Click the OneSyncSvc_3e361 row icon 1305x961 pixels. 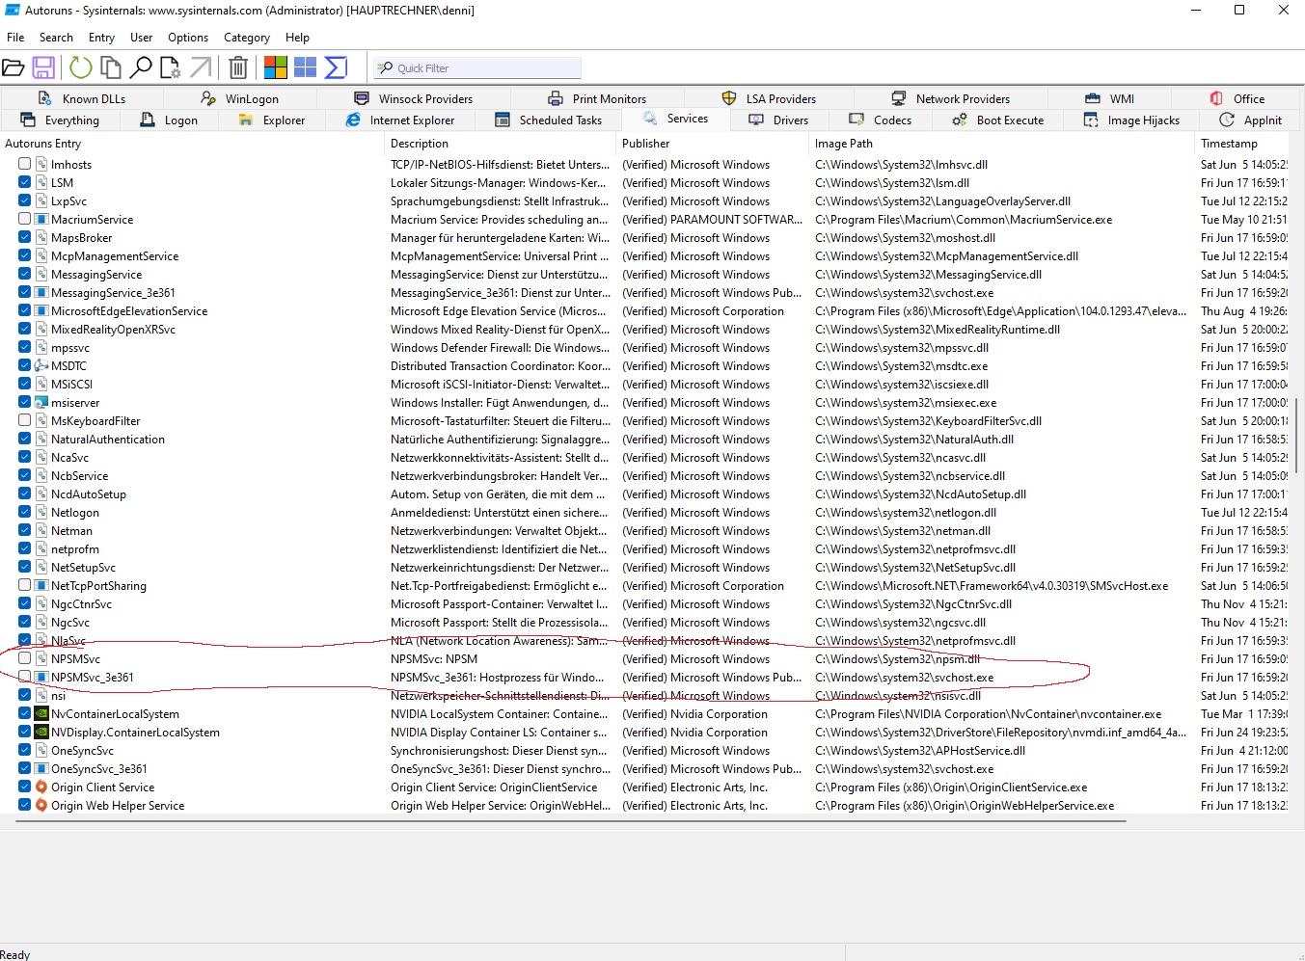tap(41, 769)
